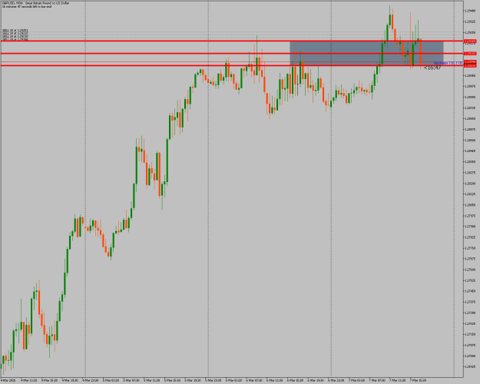Select the middle thick red horizontal line
Screen dimensions: 480x384
232,54
